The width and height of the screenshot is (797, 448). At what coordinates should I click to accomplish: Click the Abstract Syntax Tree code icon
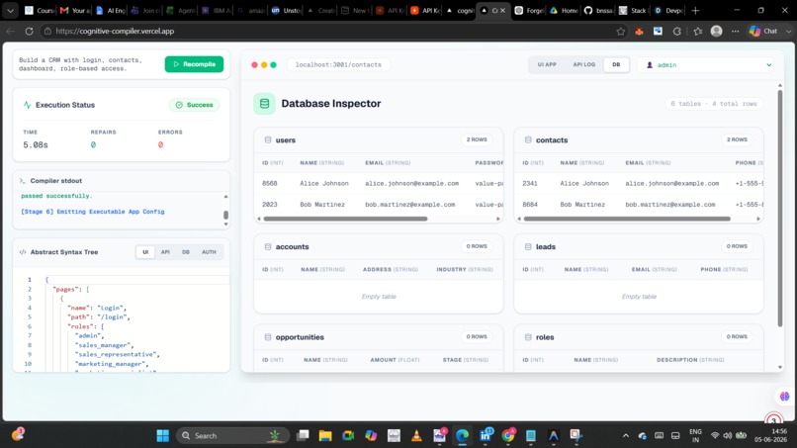pyautogui.click(x=23, y=252)
